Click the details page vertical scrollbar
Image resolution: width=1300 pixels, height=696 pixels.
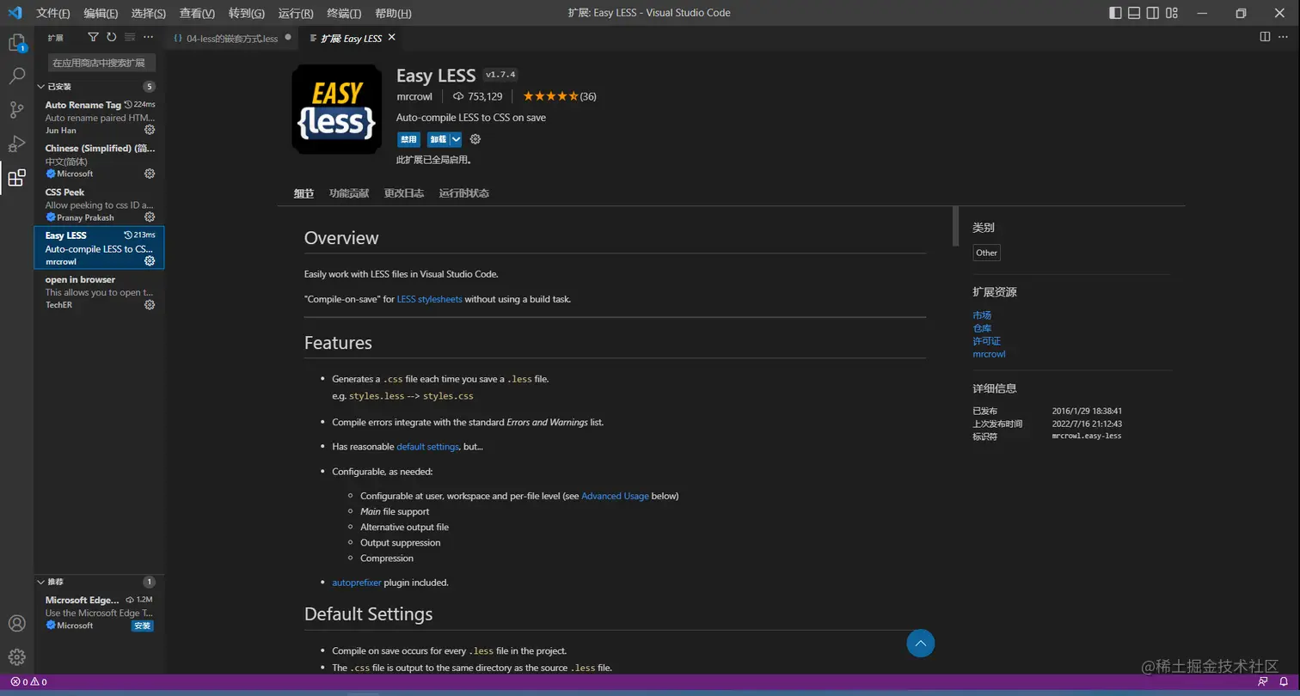tap(954, 225)
